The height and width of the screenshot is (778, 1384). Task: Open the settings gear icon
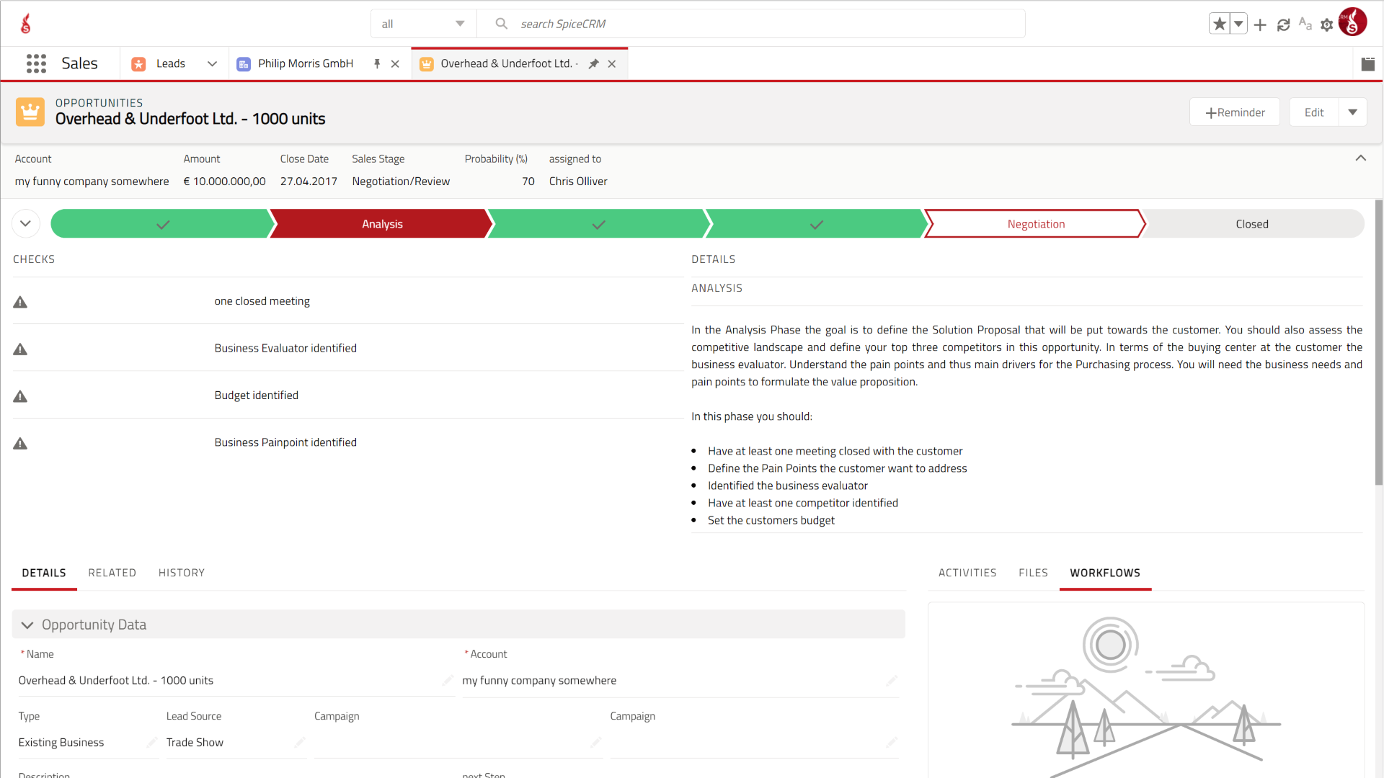click(x=1326, y=24)
